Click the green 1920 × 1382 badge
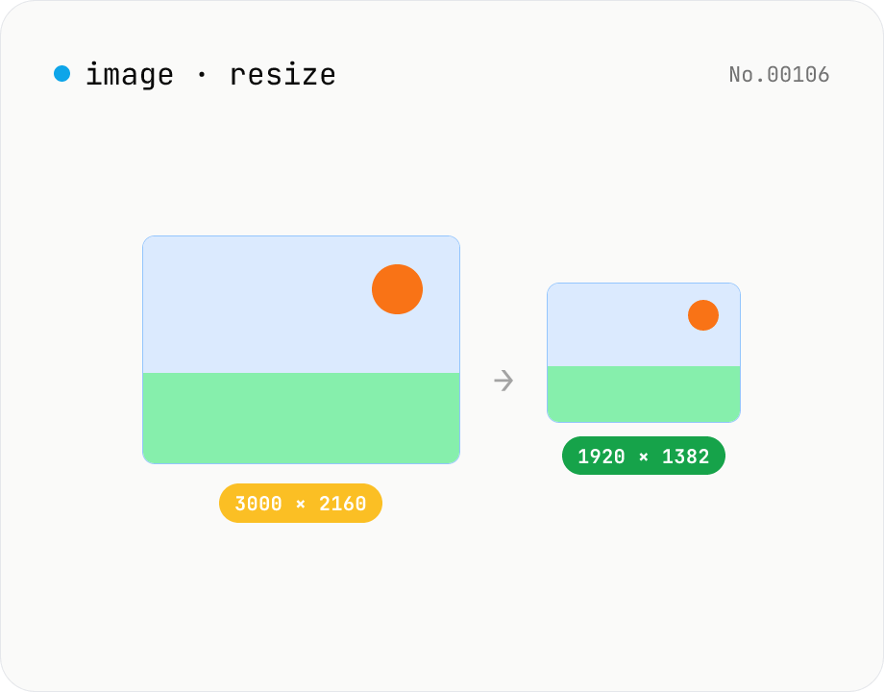Viewport: 884px width, 692px height. pos(643,456)
